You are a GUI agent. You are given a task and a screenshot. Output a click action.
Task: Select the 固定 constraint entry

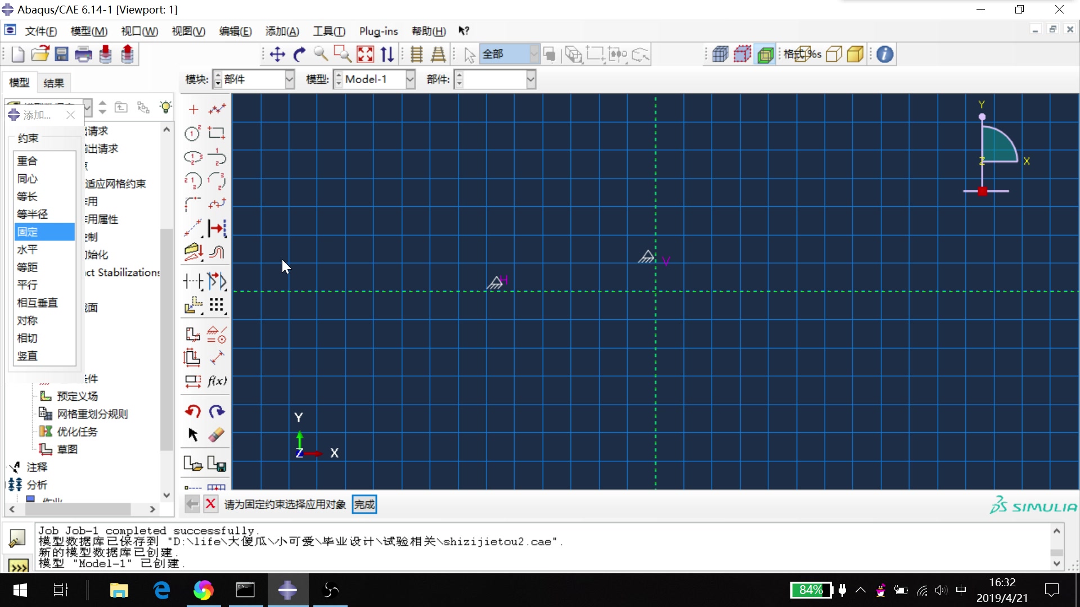44,232
